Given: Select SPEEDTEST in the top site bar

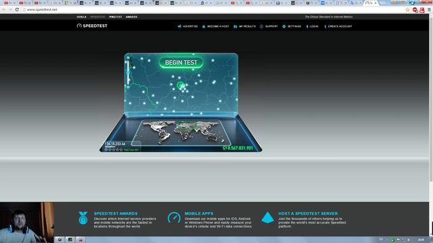Looking at the screenshot, I should coord(97,17).
